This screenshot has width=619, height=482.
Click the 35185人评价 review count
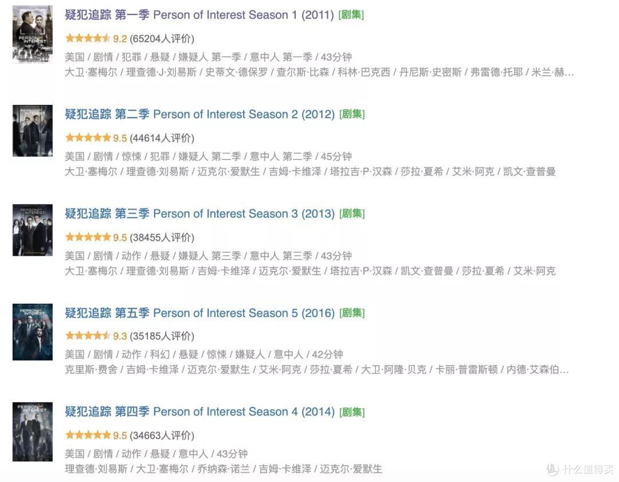[x=162, y=336]
